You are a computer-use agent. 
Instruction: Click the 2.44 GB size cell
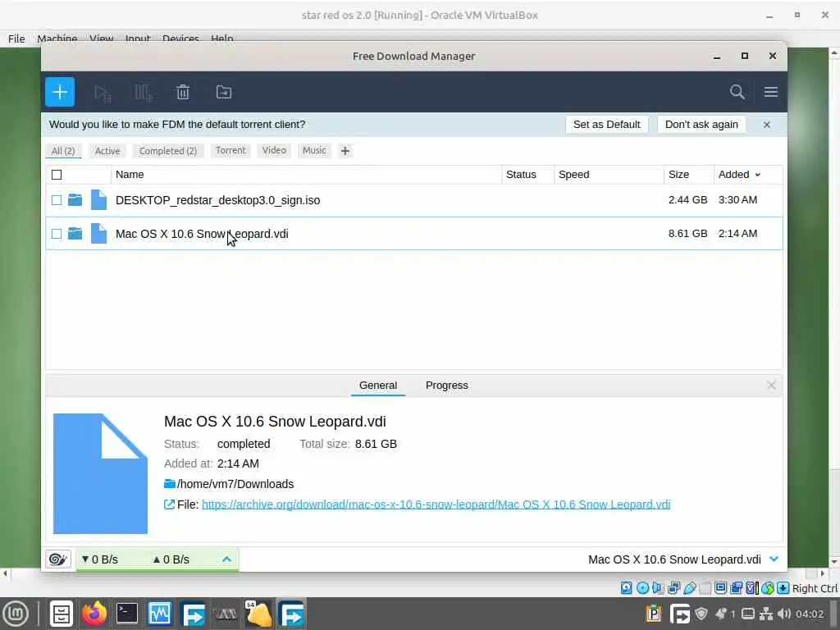688,200
